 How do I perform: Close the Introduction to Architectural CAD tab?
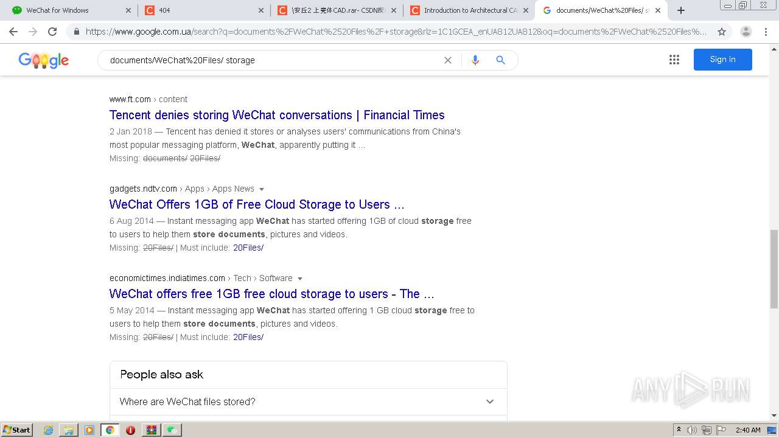tap(526, 10)
